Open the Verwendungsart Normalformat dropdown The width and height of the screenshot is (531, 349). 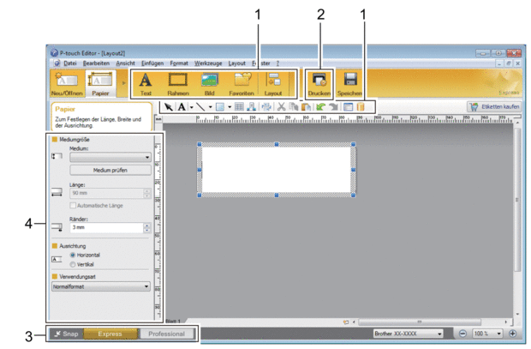click(x=101, y=286)
